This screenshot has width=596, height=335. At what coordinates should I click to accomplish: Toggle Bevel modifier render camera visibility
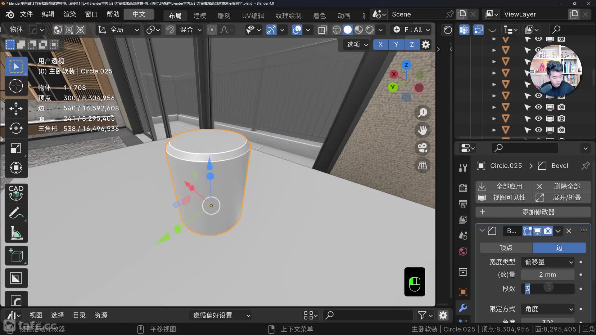click(x=548, y=231)
